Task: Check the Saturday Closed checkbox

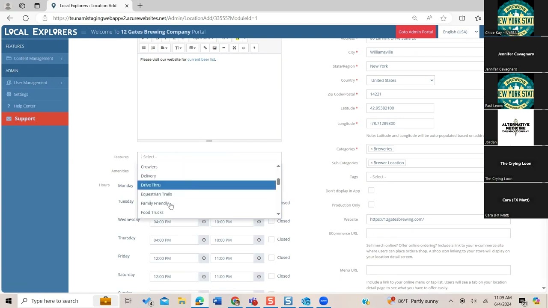Action: click(x=271, y=276)
